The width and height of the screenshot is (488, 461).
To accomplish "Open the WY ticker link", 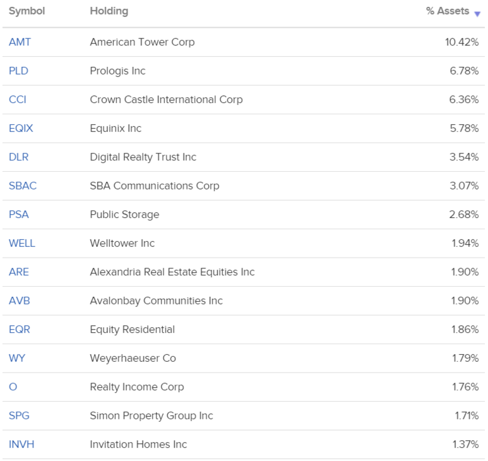I will click(x=17, y=358).
